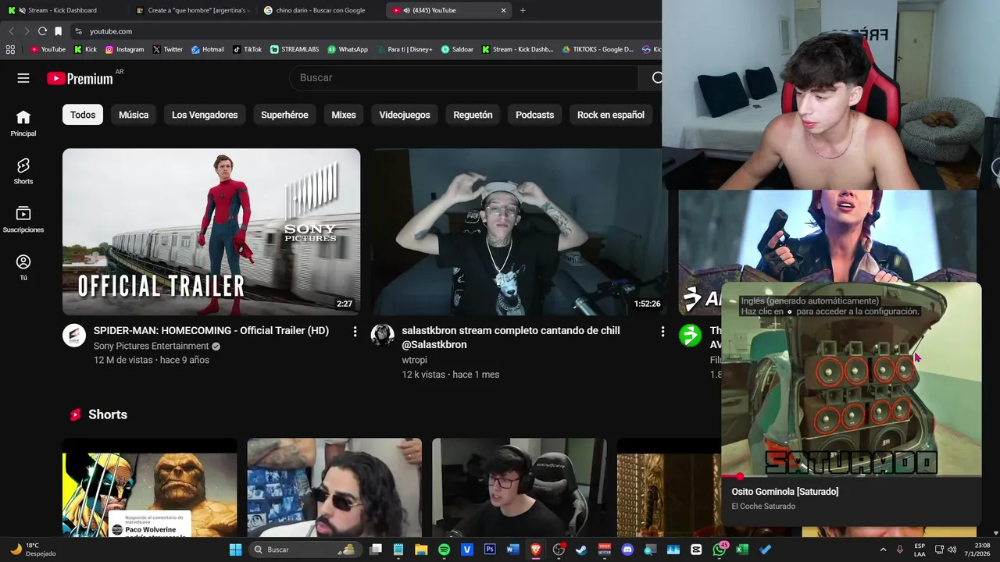Open the apps grid in bookmarks bar
The width and height of the screenshot is (1000, 562).
click(10, 49)
